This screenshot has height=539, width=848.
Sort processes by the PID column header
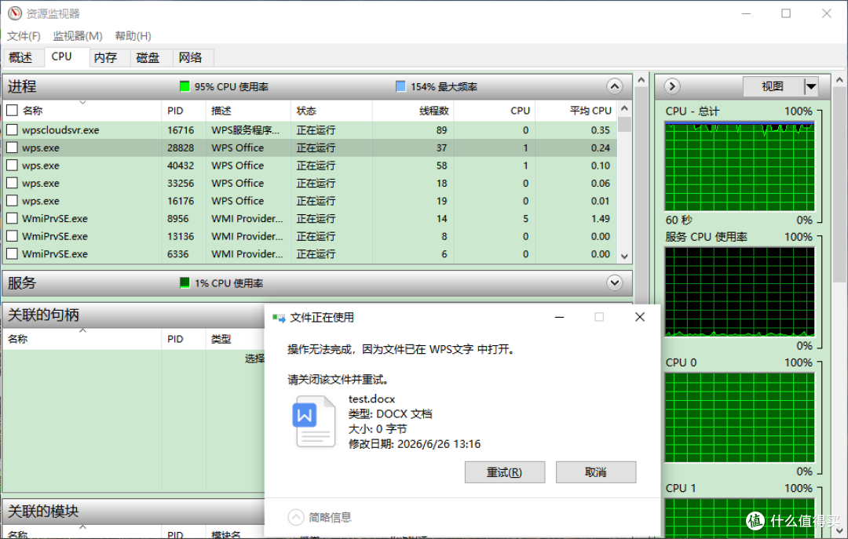[183, 111]
